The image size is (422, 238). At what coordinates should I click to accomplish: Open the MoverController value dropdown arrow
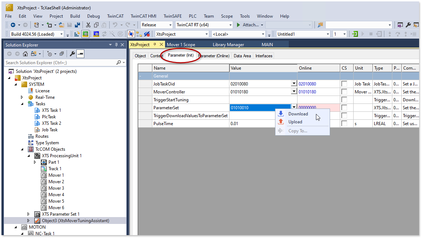click(x=294, y=92)
